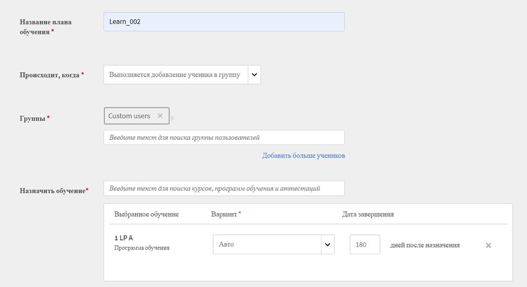Focus the learning plan name field Learn_002

224,22
